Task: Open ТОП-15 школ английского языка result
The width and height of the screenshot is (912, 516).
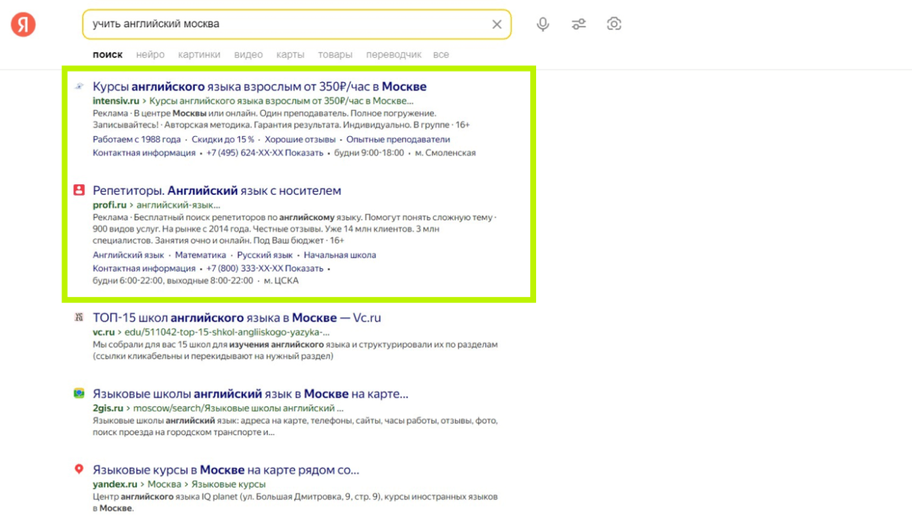Action: [x=237, y=318]
